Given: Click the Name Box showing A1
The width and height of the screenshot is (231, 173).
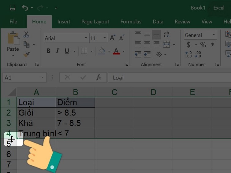Looking at the screenshot, I should coord(24,77).
